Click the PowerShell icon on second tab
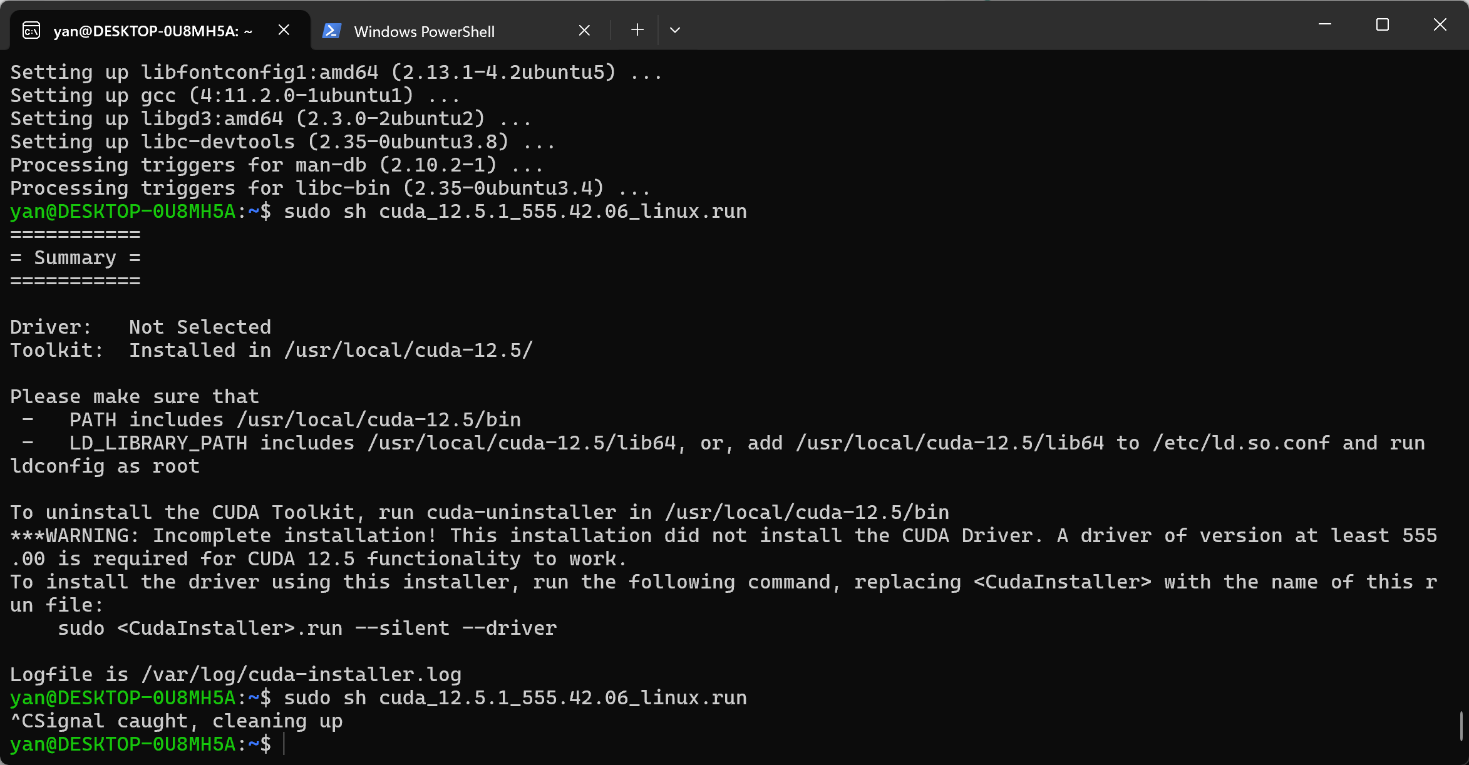 [331, 30]
